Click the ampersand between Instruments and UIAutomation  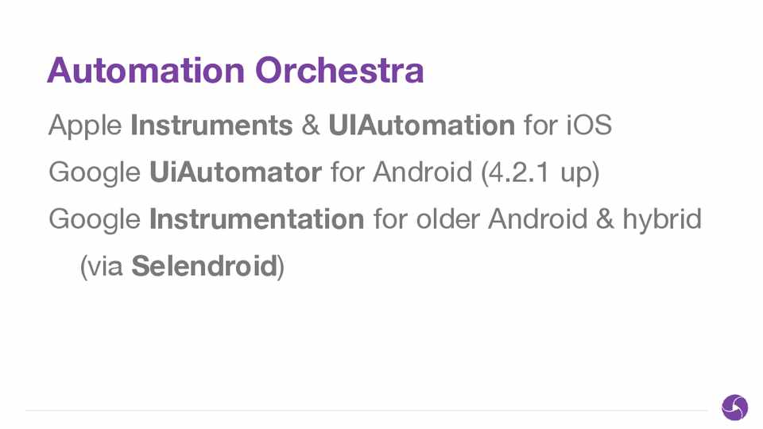pyautogui.click(x=311, y=126)
